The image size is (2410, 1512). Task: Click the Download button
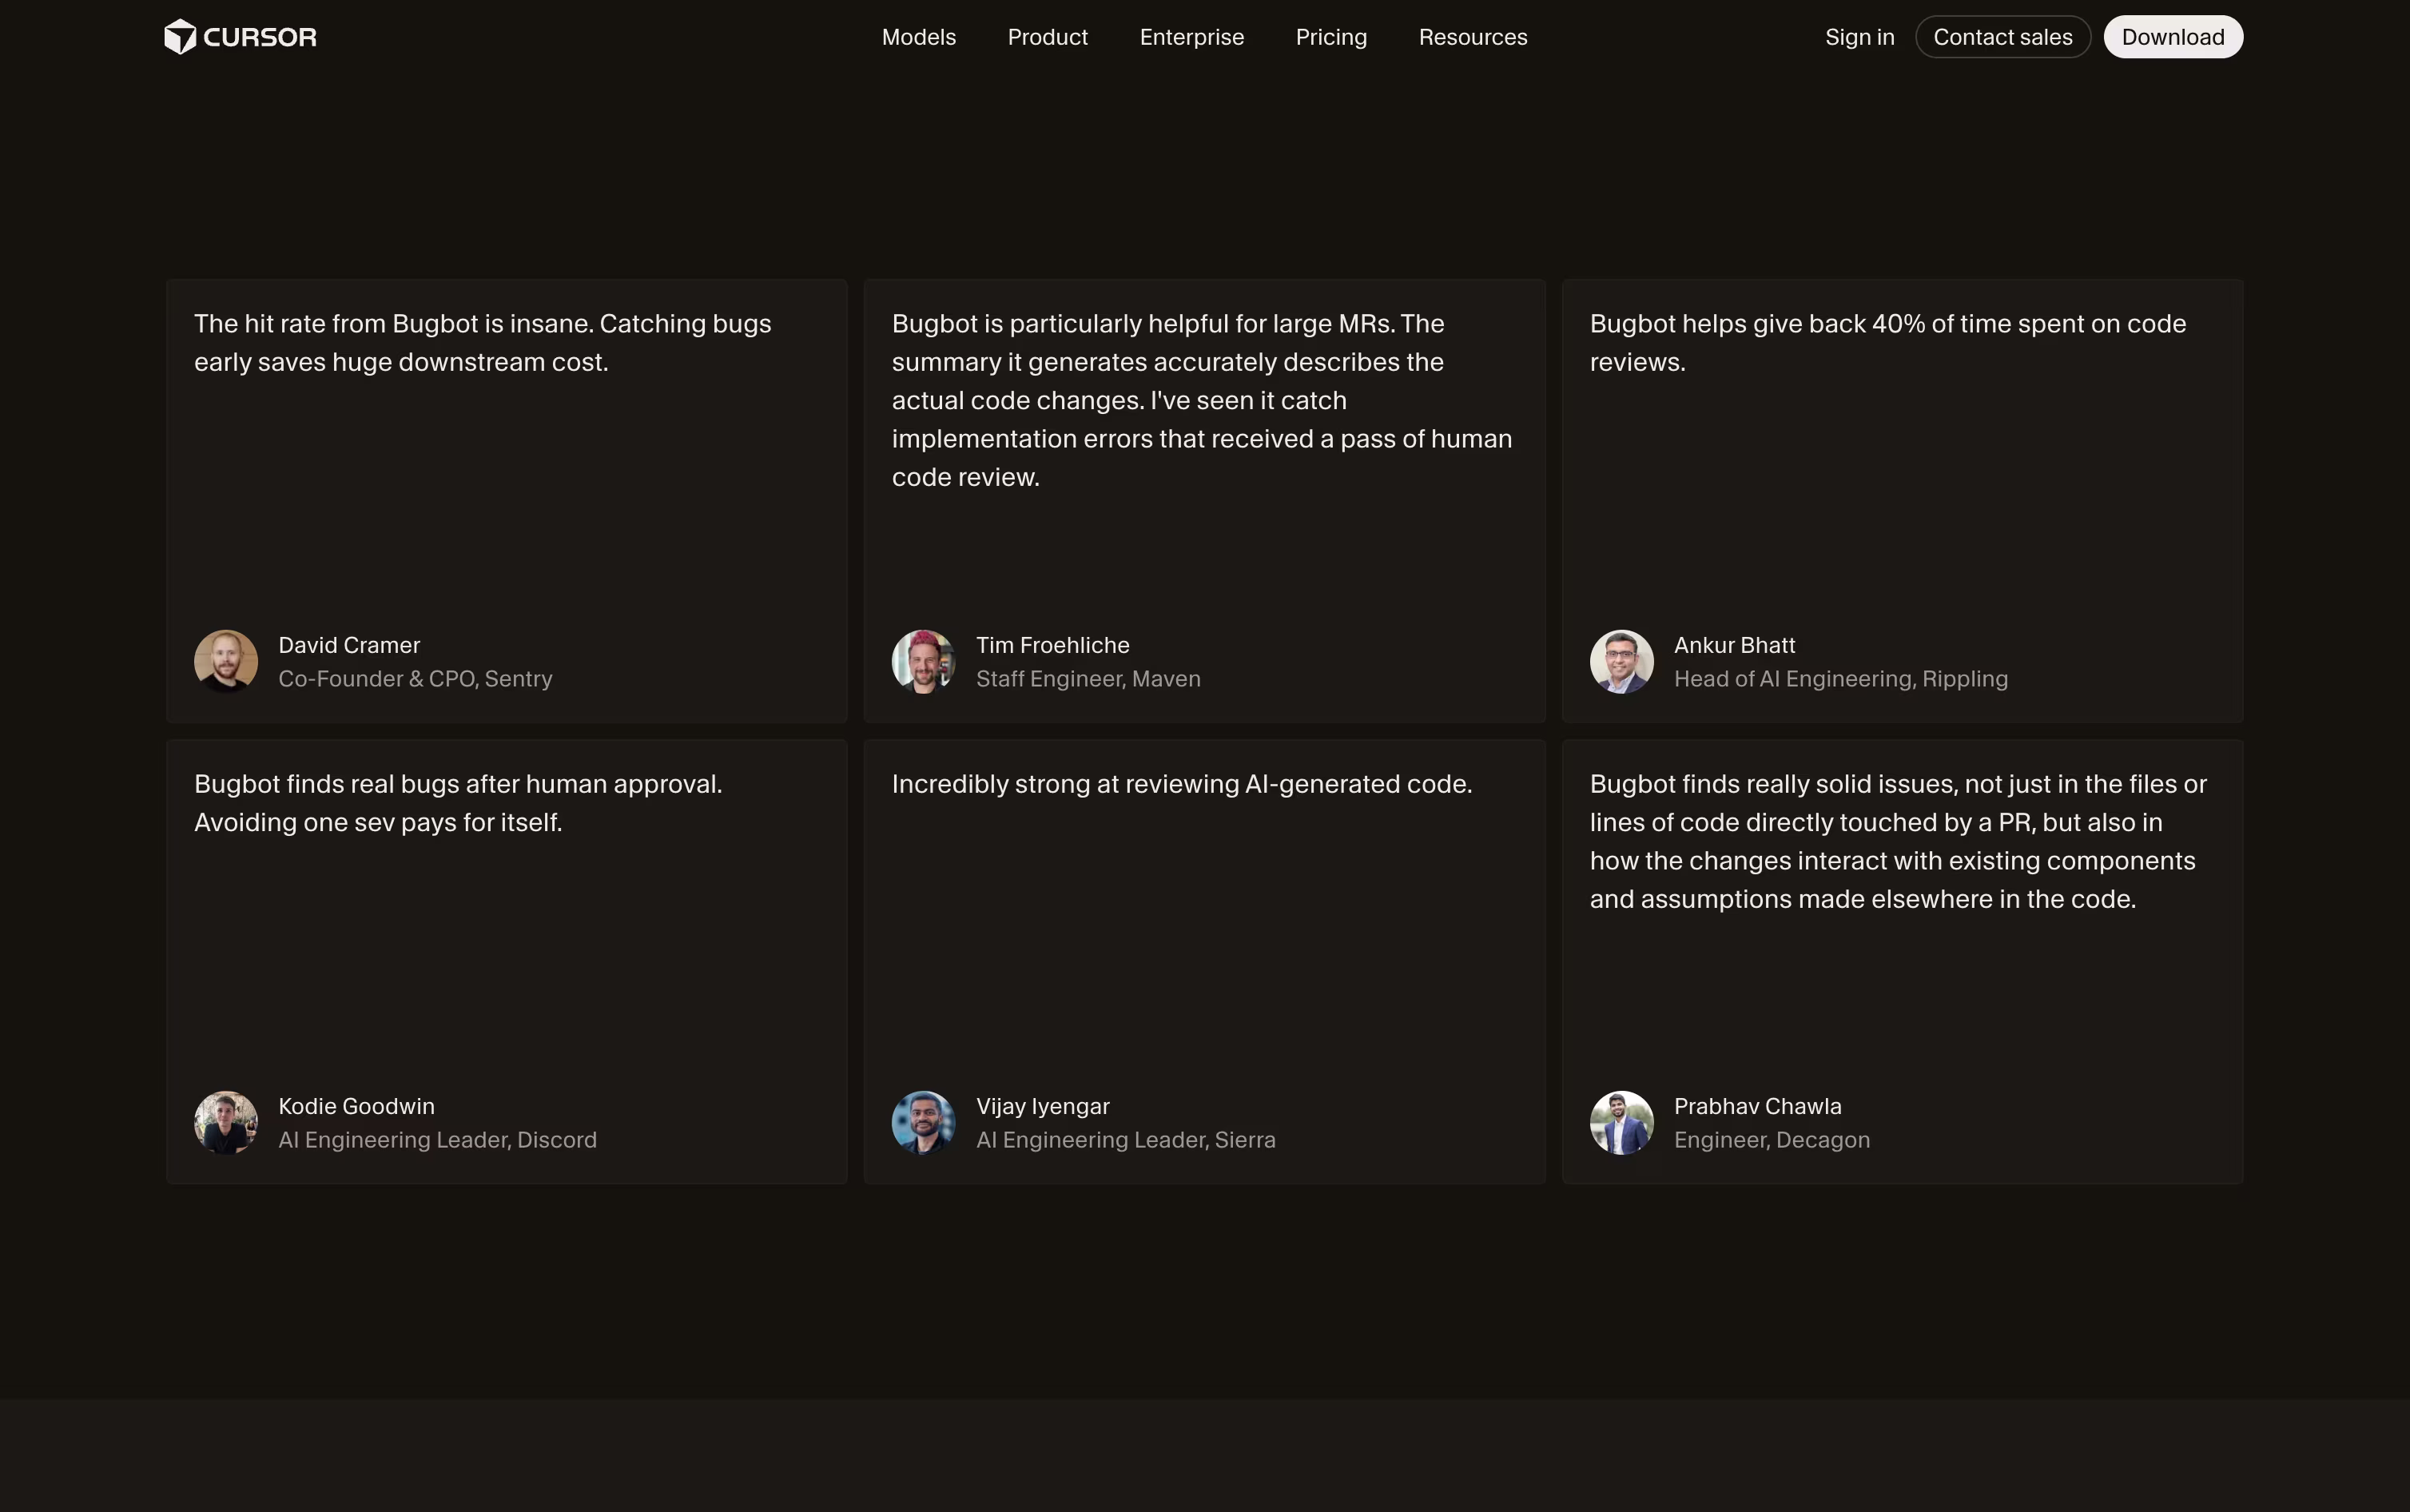pos(2173,37)
